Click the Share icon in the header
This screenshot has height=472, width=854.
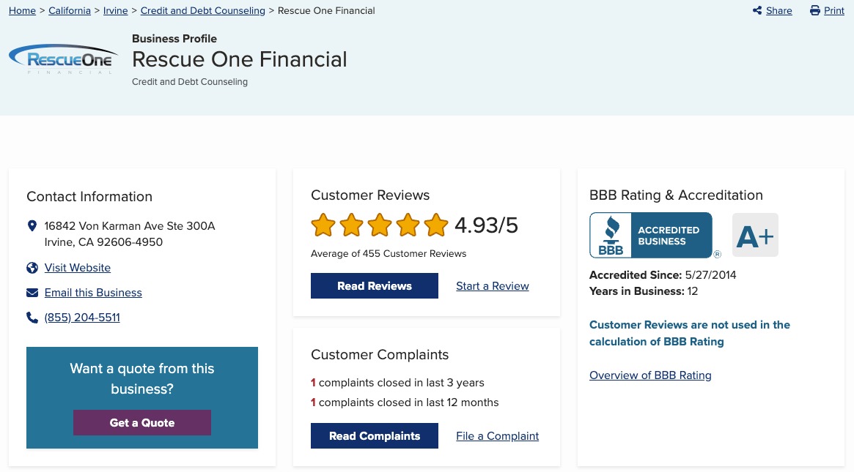coord(757,11)
